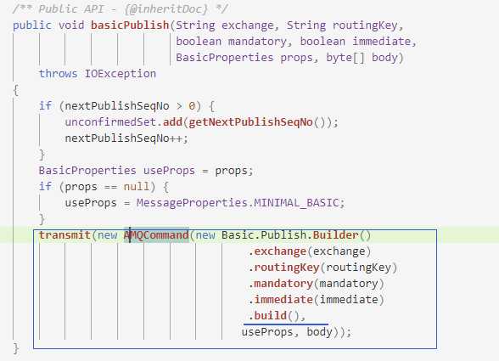The width and height of the screenshot is (499, 361).
Task: Click the '.exchange(exchange)' call
Action: (309, 251)
